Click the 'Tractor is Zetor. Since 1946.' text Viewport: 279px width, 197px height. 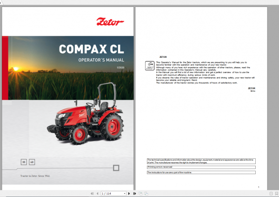(35, 176)
